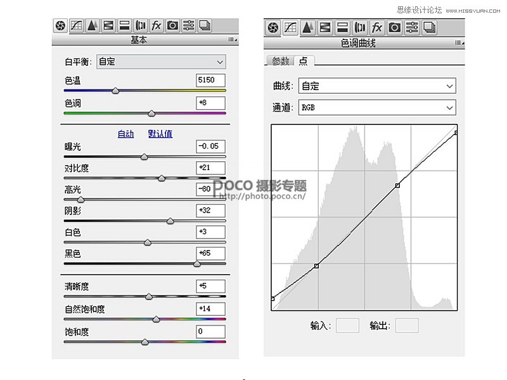Open the 曲线 preset dropdown

[377, 86]
